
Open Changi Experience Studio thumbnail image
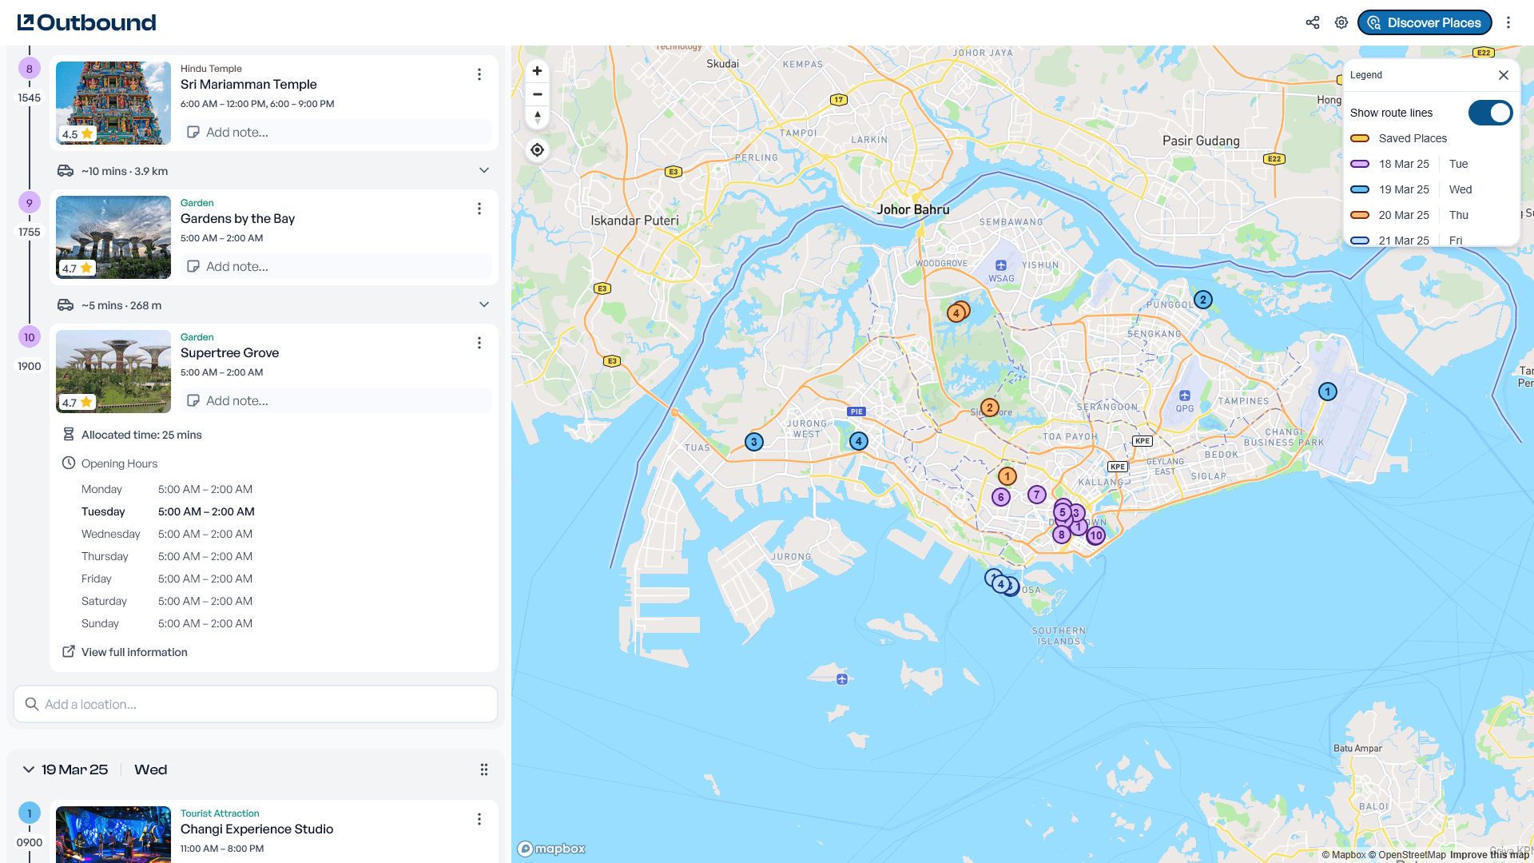point(113,834)
